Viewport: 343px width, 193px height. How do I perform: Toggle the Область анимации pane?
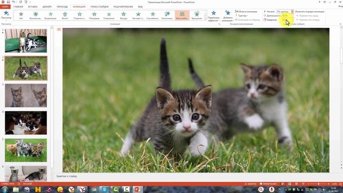click(246, 11)
